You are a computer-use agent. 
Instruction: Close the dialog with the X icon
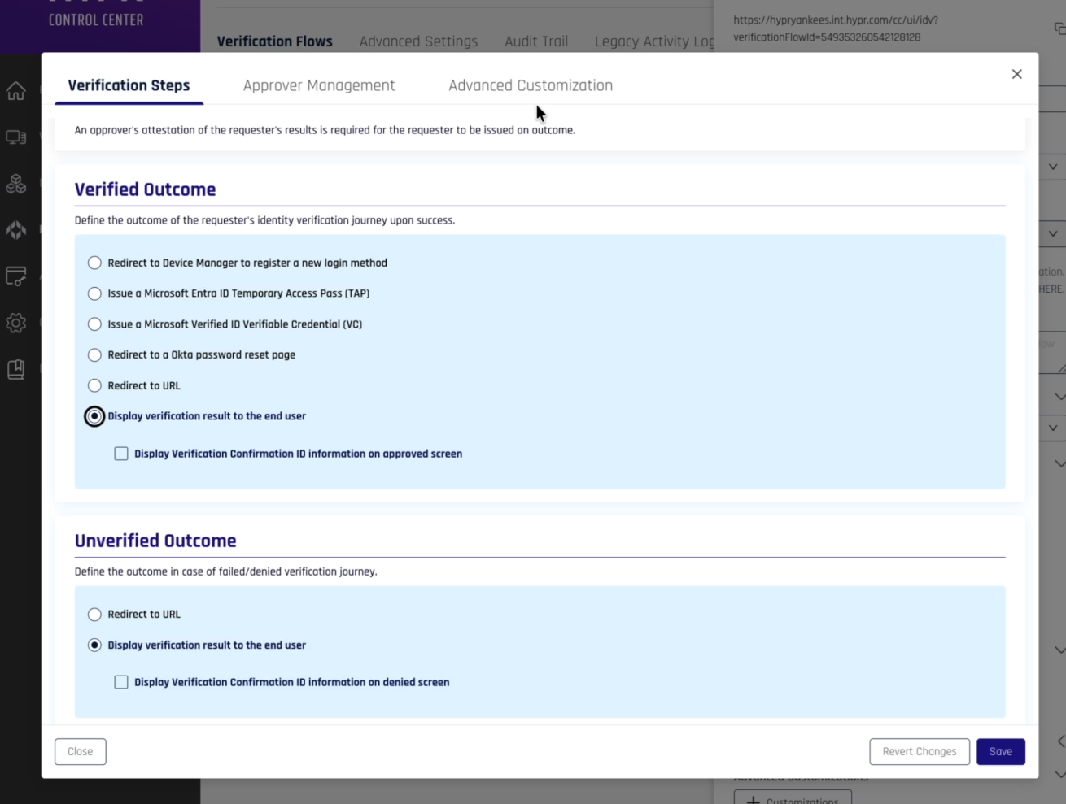pyautogui.click(x=1016, y=74)
